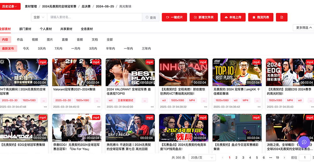Open 推流列表 button
314x165 pixels.
point(261,17)
